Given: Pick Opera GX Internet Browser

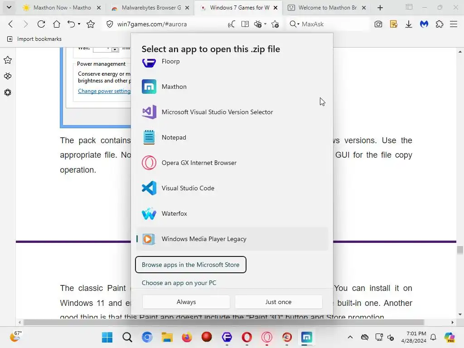Looking at the screenshot, I should (232, 163).
